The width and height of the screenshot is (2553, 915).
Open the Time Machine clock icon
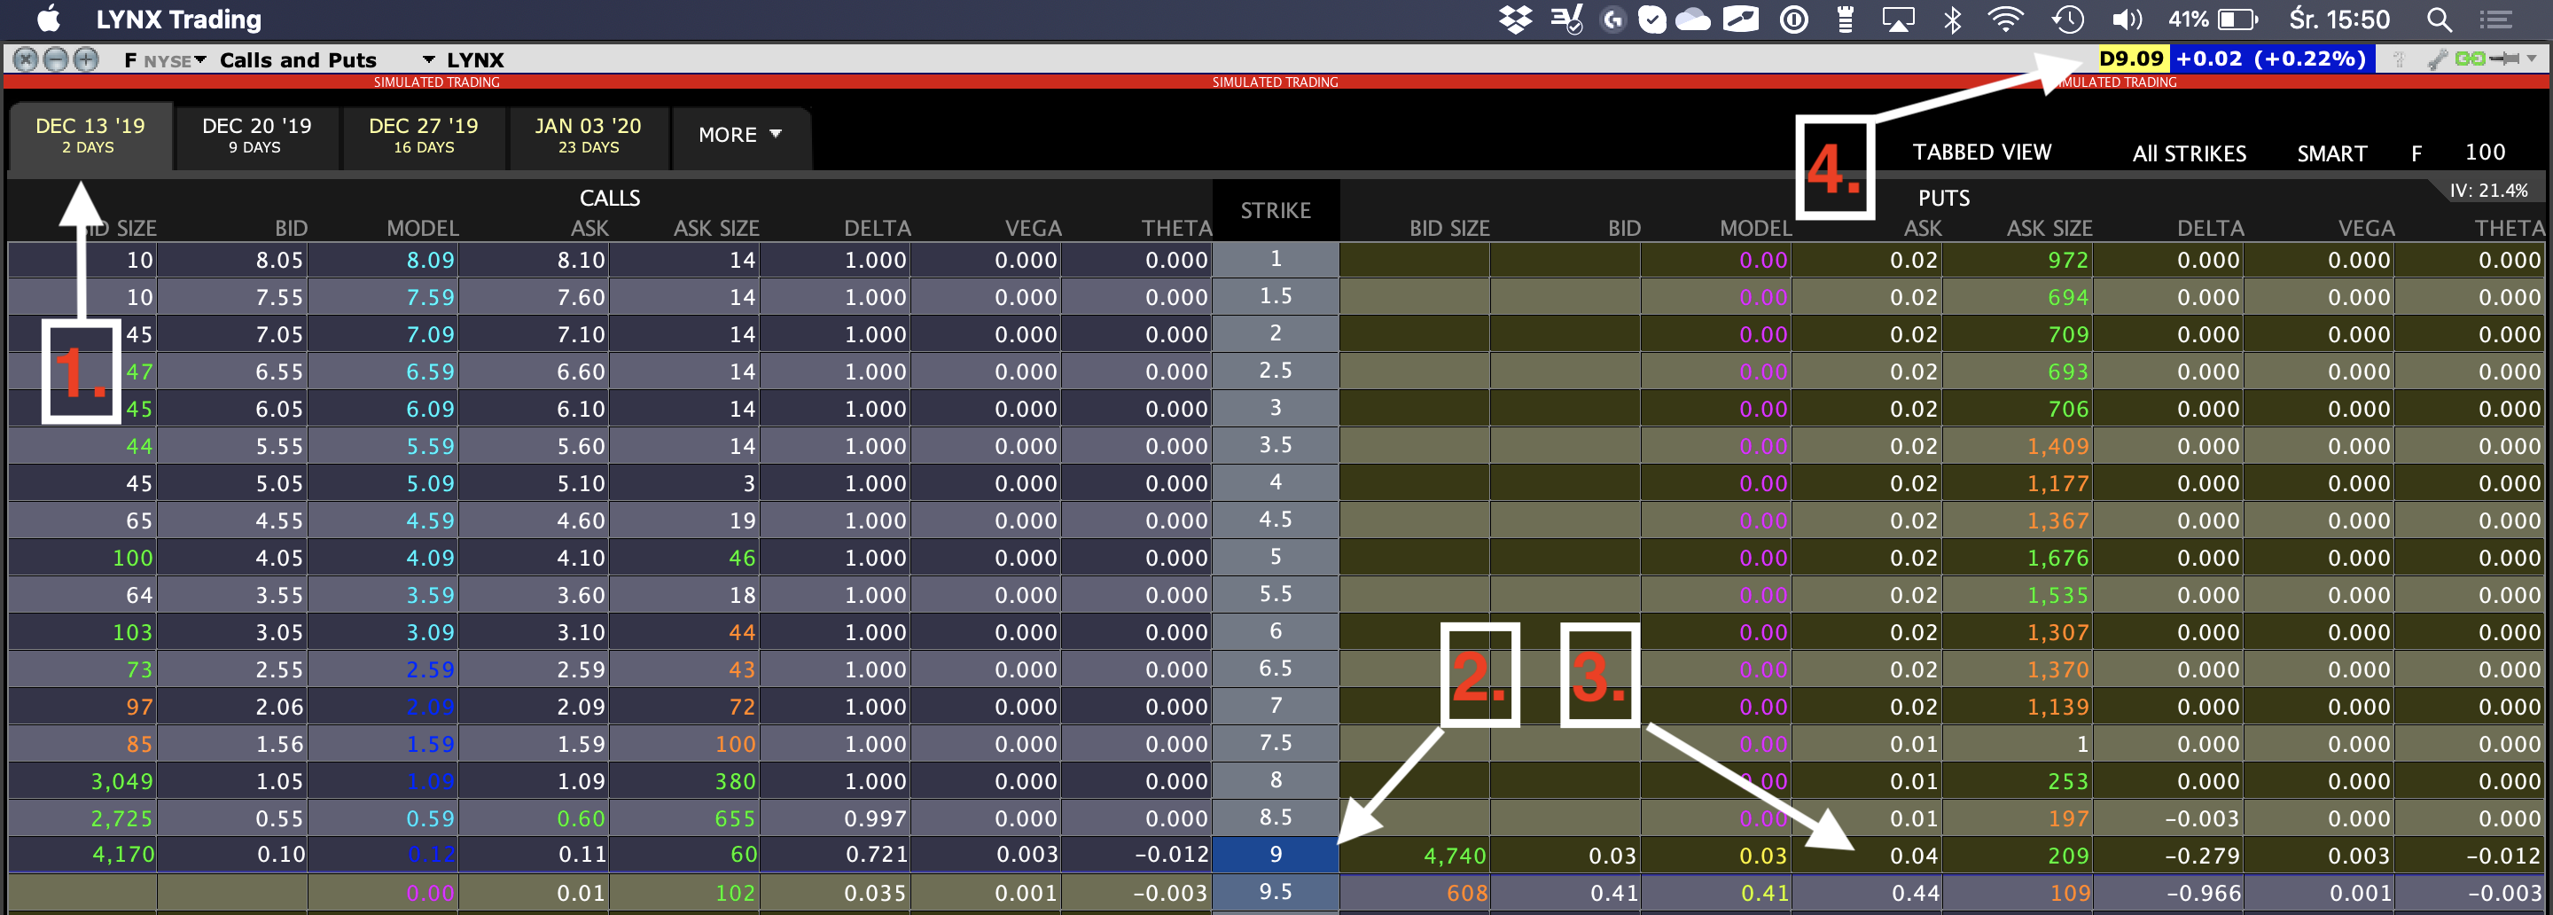[x=2067, y=19]
